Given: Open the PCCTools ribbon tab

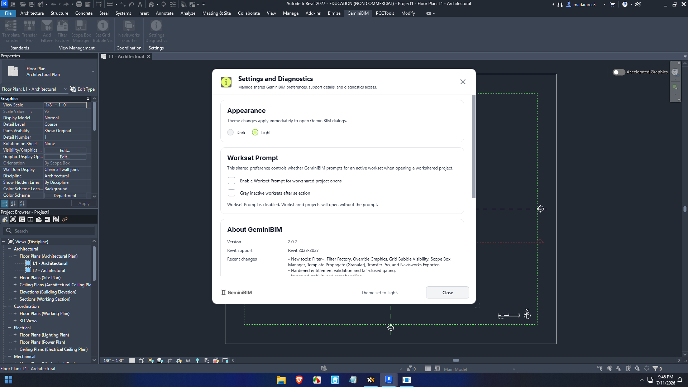Looking at the screenshot, I should pos(385,13).
